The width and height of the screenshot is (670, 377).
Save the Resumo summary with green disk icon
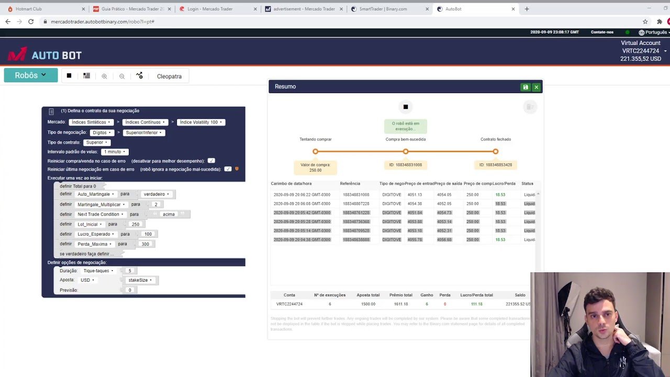(526, 87)
